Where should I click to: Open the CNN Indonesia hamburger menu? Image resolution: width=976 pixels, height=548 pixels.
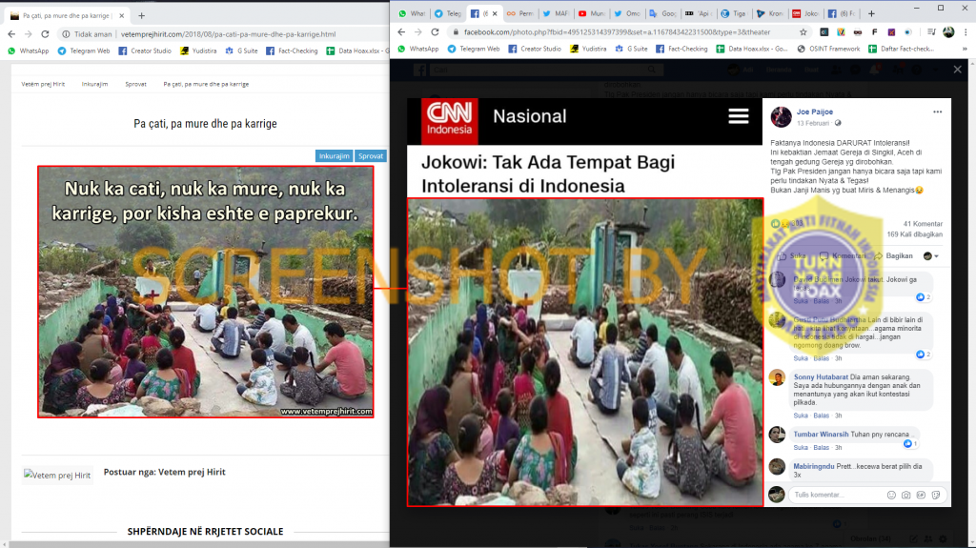739,116
